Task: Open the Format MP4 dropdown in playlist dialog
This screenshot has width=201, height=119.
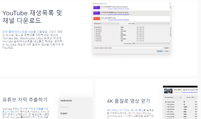Action: [151, 24]
